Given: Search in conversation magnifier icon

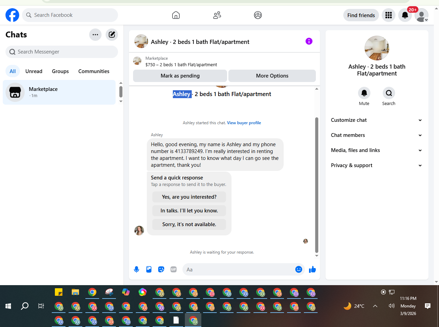Looking at the screenshot, I should click(x=389, y=93).
